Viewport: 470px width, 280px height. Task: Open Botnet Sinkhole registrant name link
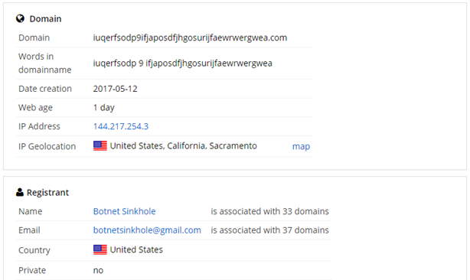125,211
